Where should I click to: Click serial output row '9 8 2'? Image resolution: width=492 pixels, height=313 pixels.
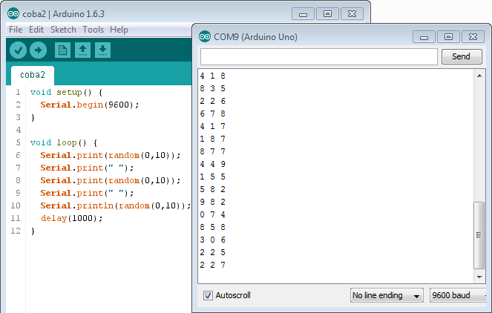click(x=213, y=202)
